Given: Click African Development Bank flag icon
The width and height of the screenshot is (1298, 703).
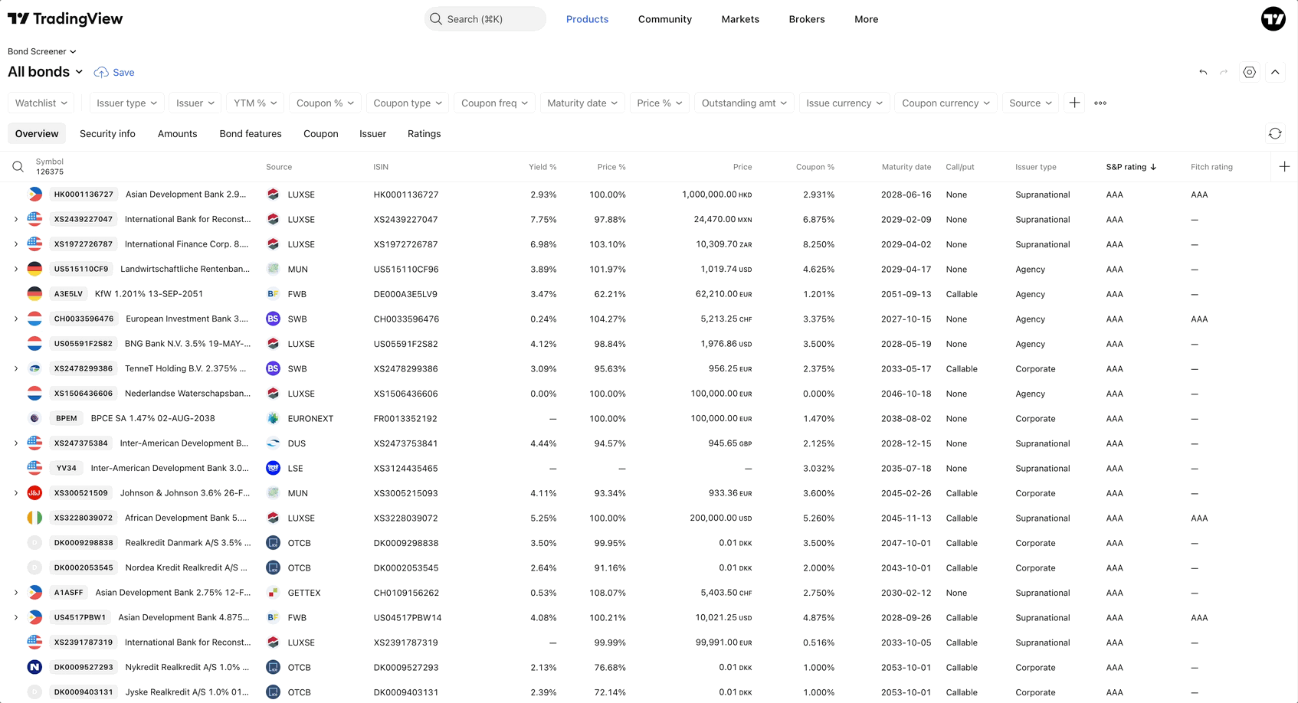Looking at the screenshot, I should click(x=34, y=518).
